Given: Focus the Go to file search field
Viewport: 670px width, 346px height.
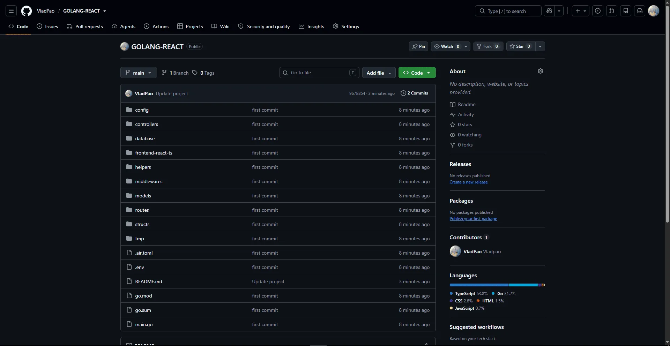Looking at the screenshot, I should [319, 73].
